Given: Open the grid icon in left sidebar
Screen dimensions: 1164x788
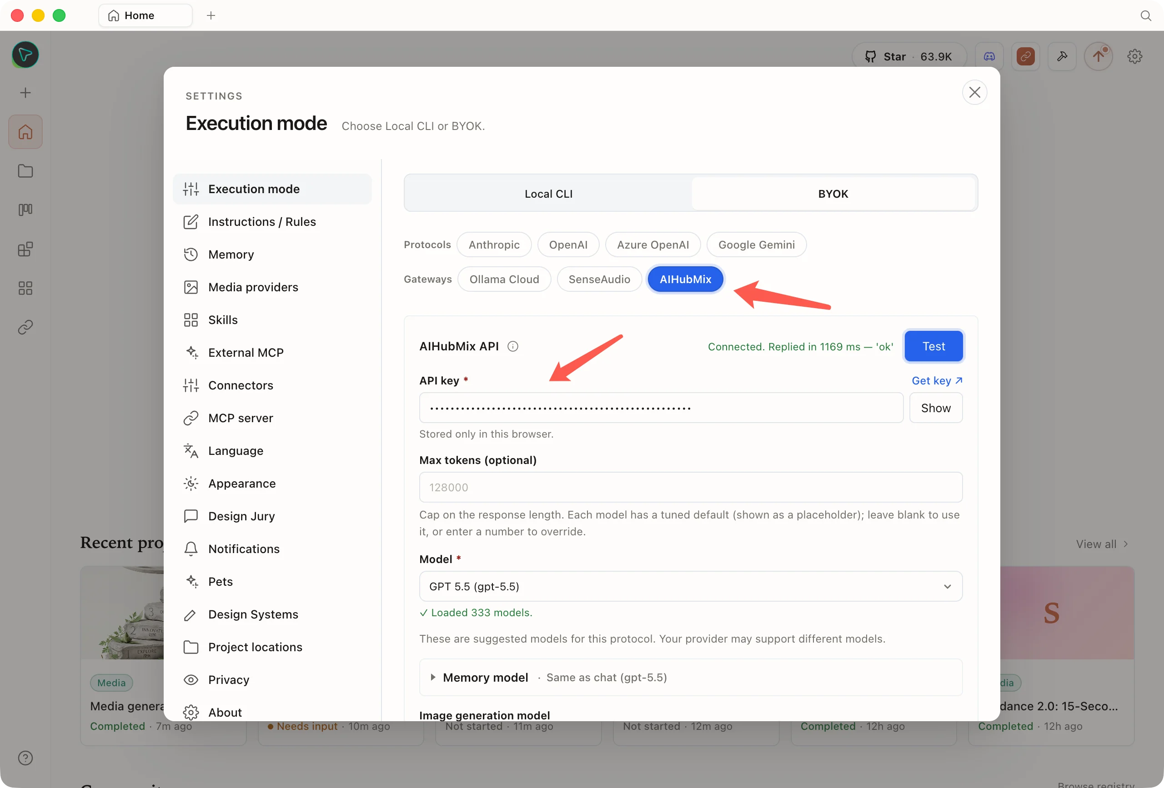Looking at the screenshot, I should tap(25, 288).
